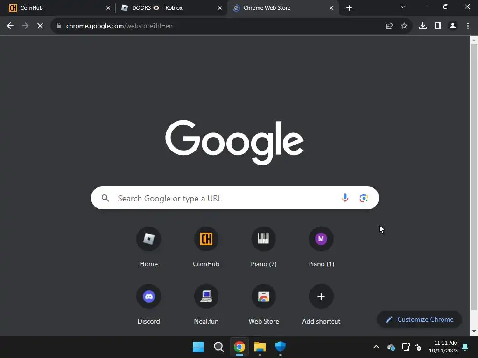478x358 pixels.
Task: Open the Downloads tray icon
Action: point(423,26)
